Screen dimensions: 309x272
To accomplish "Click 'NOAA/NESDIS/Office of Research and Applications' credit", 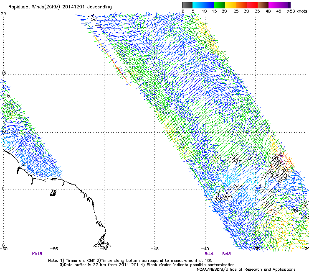I will 246,269.
